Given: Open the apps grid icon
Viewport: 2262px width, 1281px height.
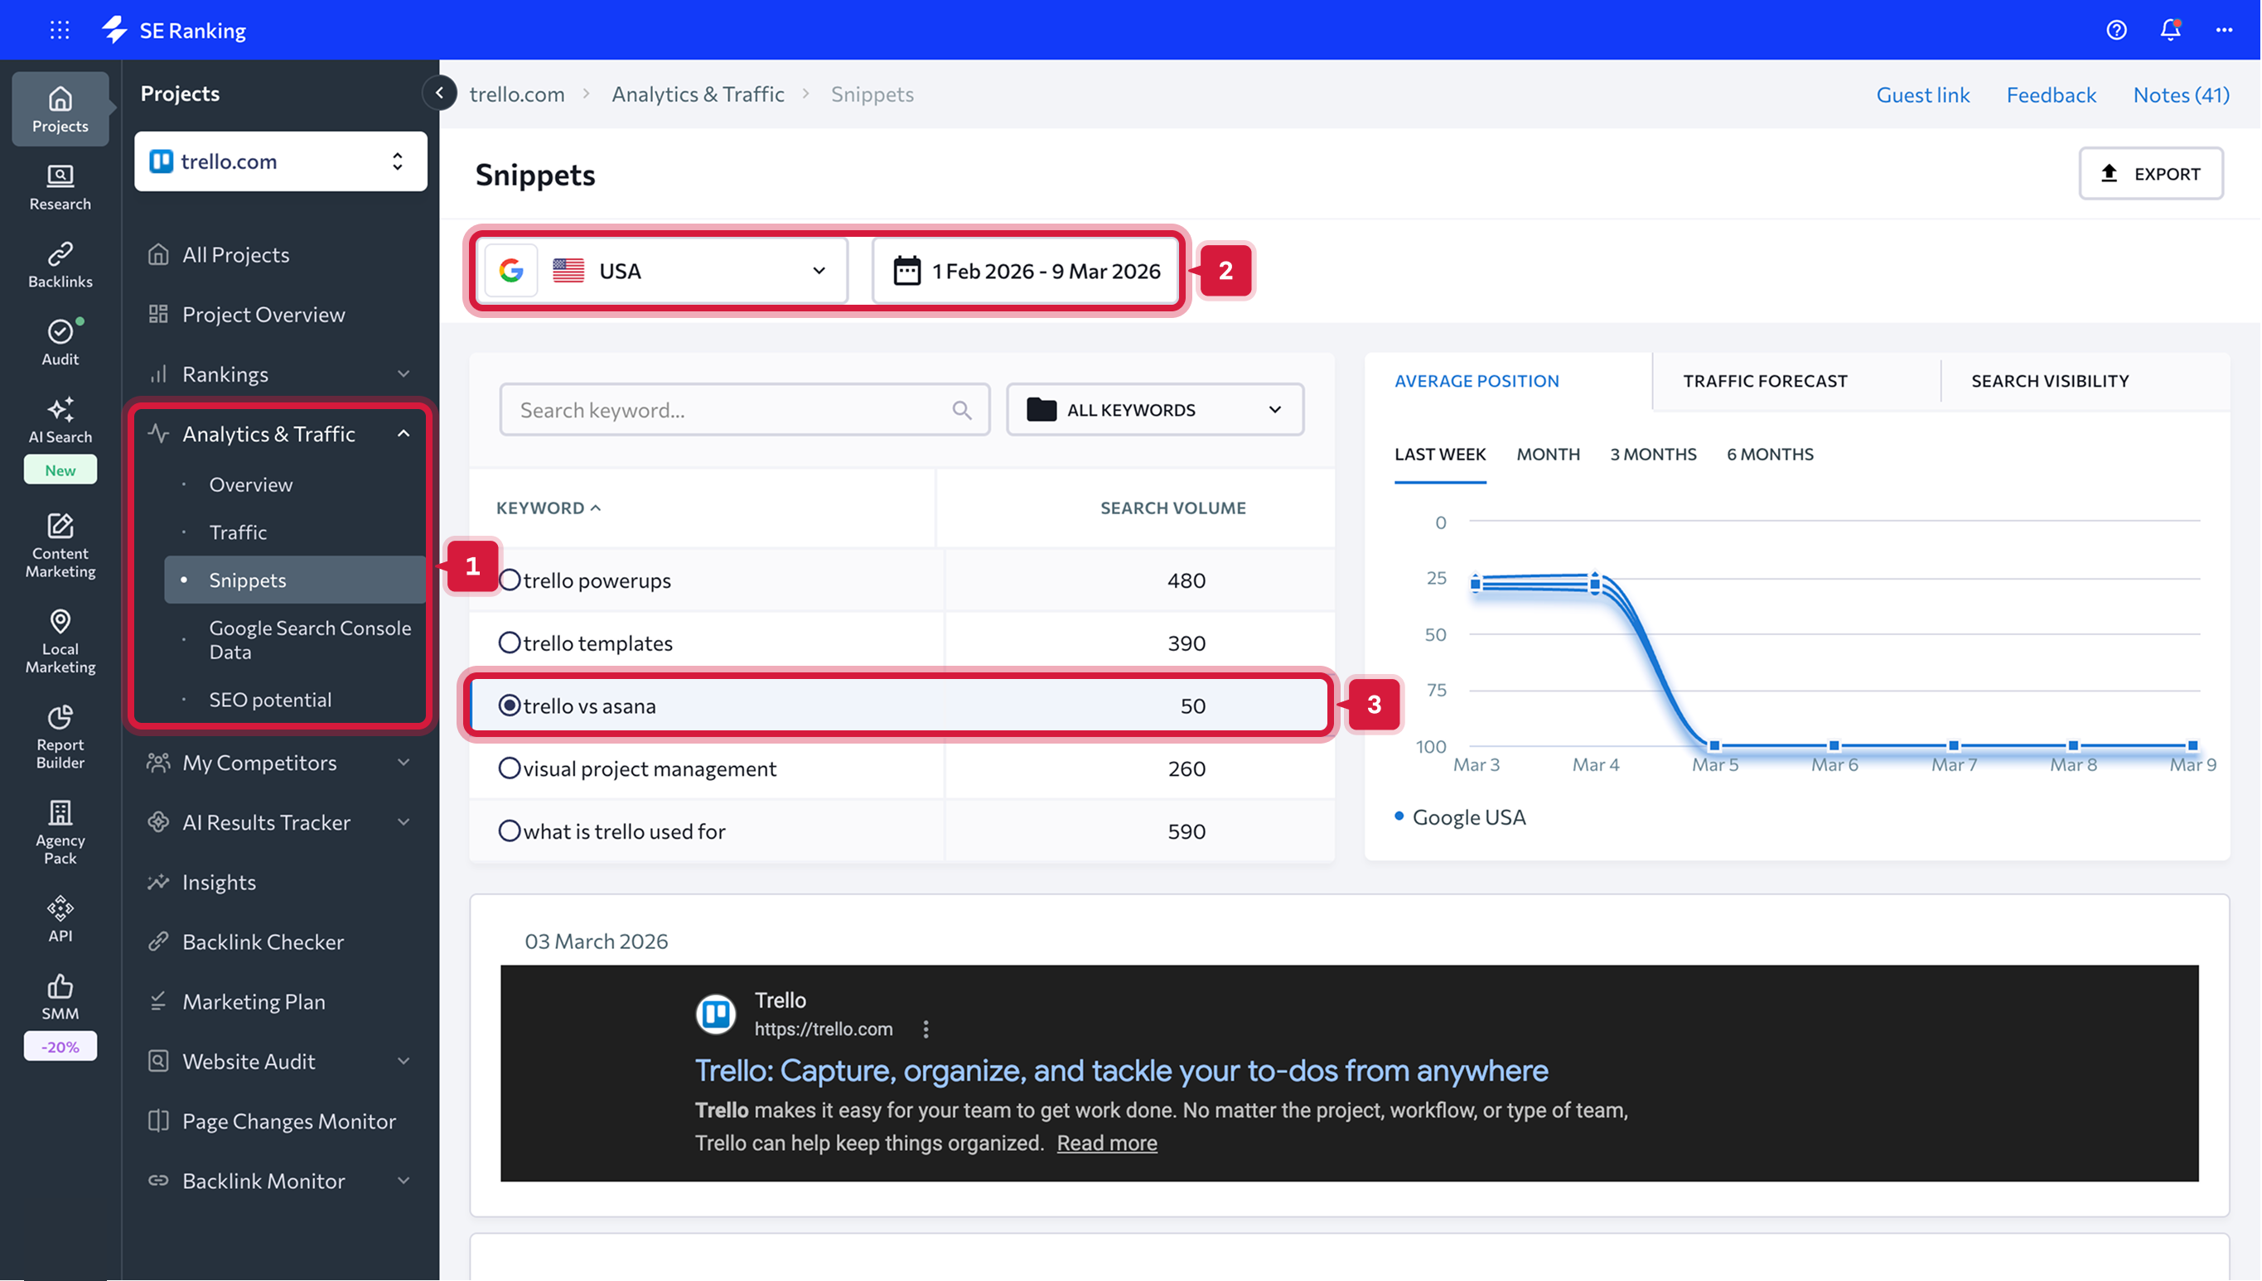Looking at the screenshot, I should [x=60, y=30].
